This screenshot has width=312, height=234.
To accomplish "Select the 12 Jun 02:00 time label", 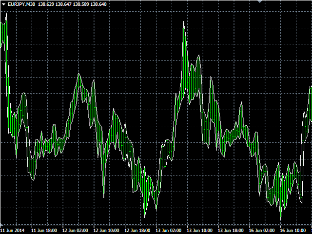I will [x=75, y=231].
